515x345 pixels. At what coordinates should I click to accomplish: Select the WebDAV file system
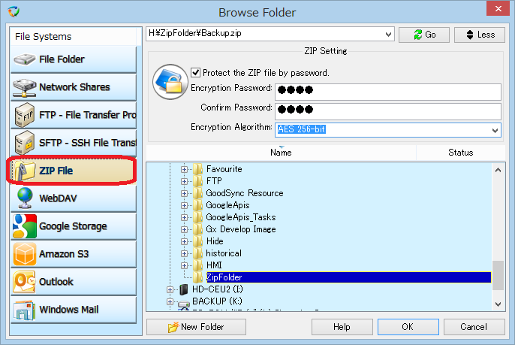tap(74, 198)
